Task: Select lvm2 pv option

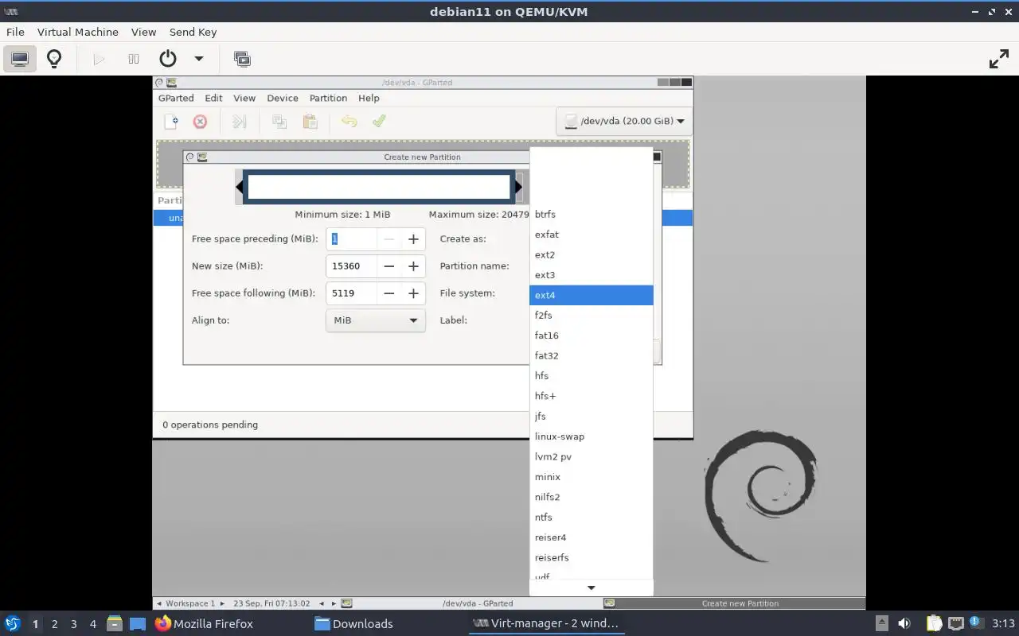Action: (x=591, y=457)
